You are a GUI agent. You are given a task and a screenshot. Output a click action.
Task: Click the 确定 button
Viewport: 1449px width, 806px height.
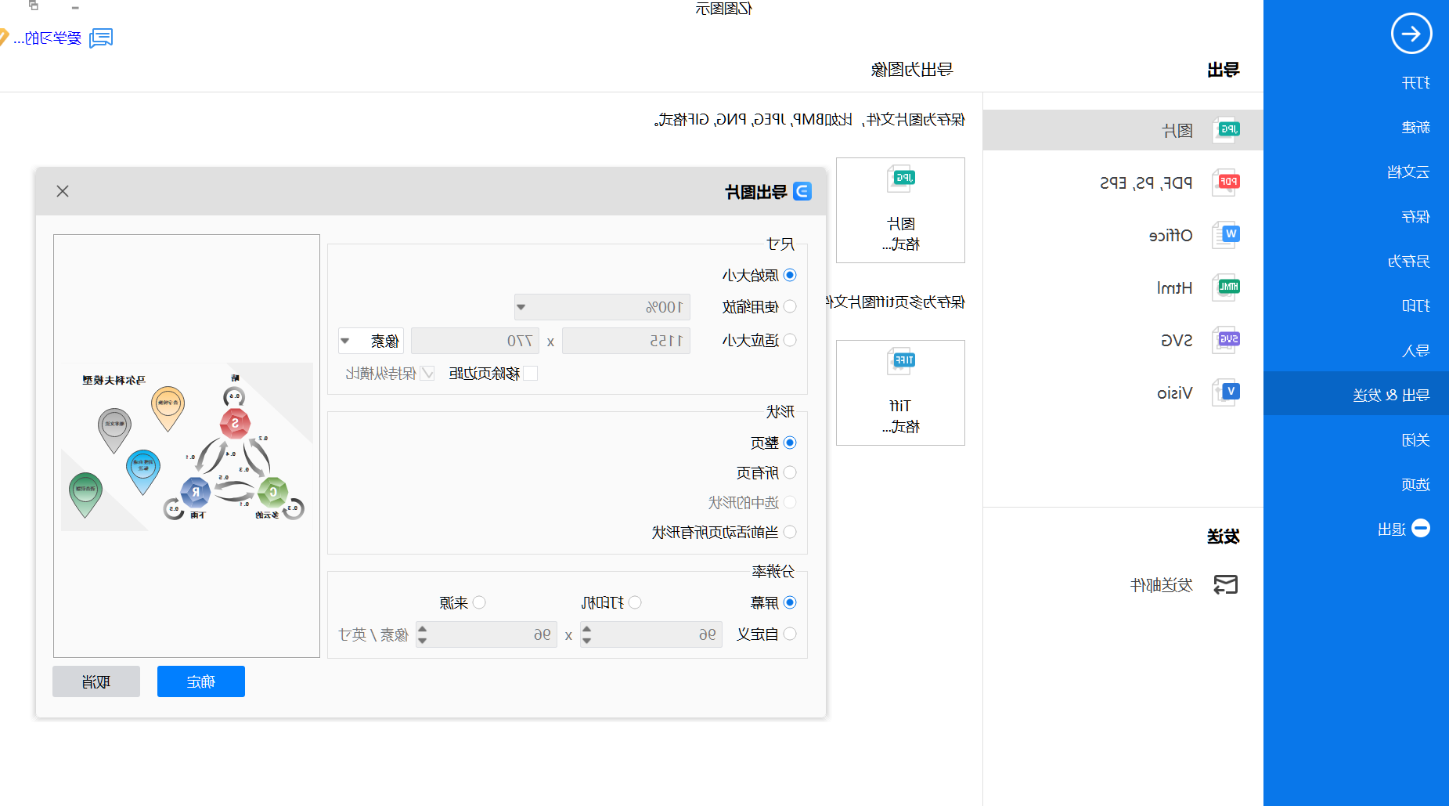tap(201, 681)
